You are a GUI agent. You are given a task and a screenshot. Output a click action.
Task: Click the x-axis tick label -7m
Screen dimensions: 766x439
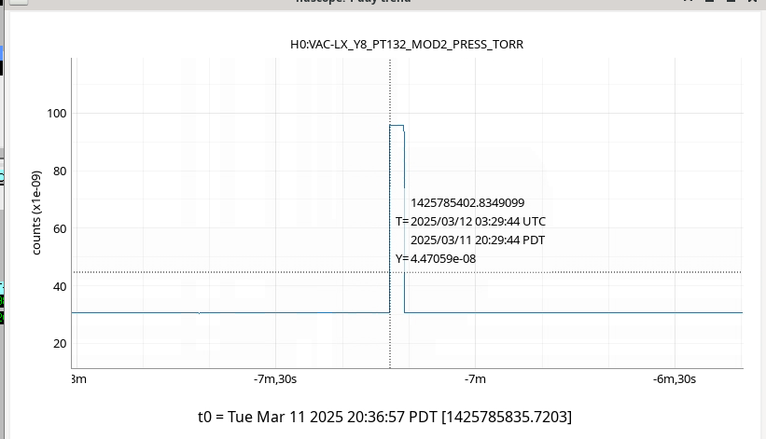tap(475, 379)
